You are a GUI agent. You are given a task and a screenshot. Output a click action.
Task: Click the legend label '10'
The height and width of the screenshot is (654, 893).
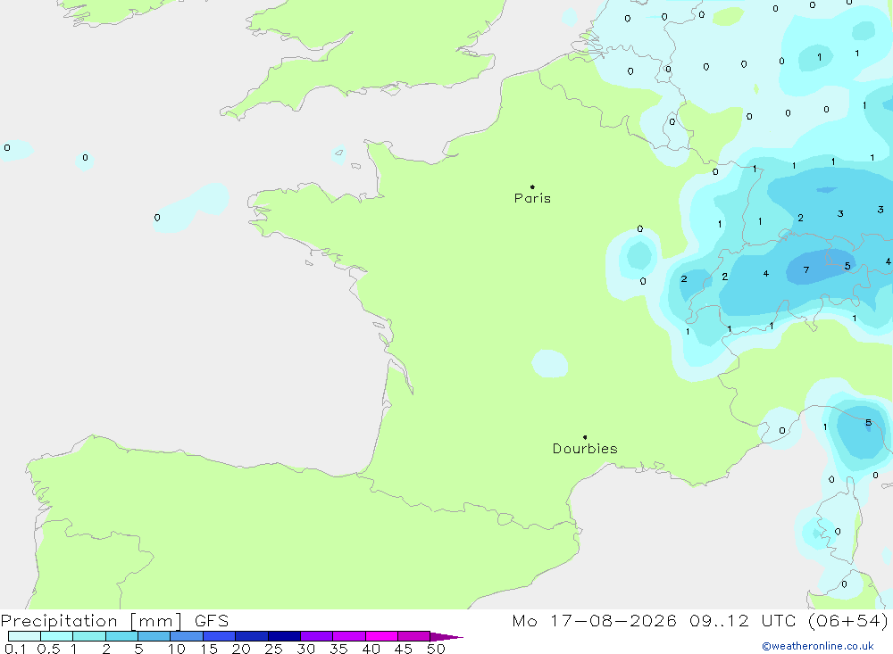tap(177, 649)
